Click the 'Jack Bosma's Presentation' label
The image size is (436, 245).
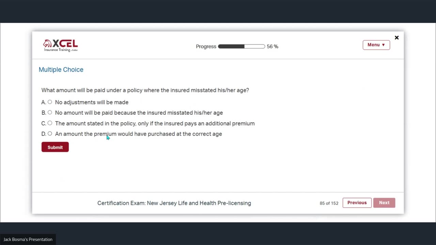point(28,240)
